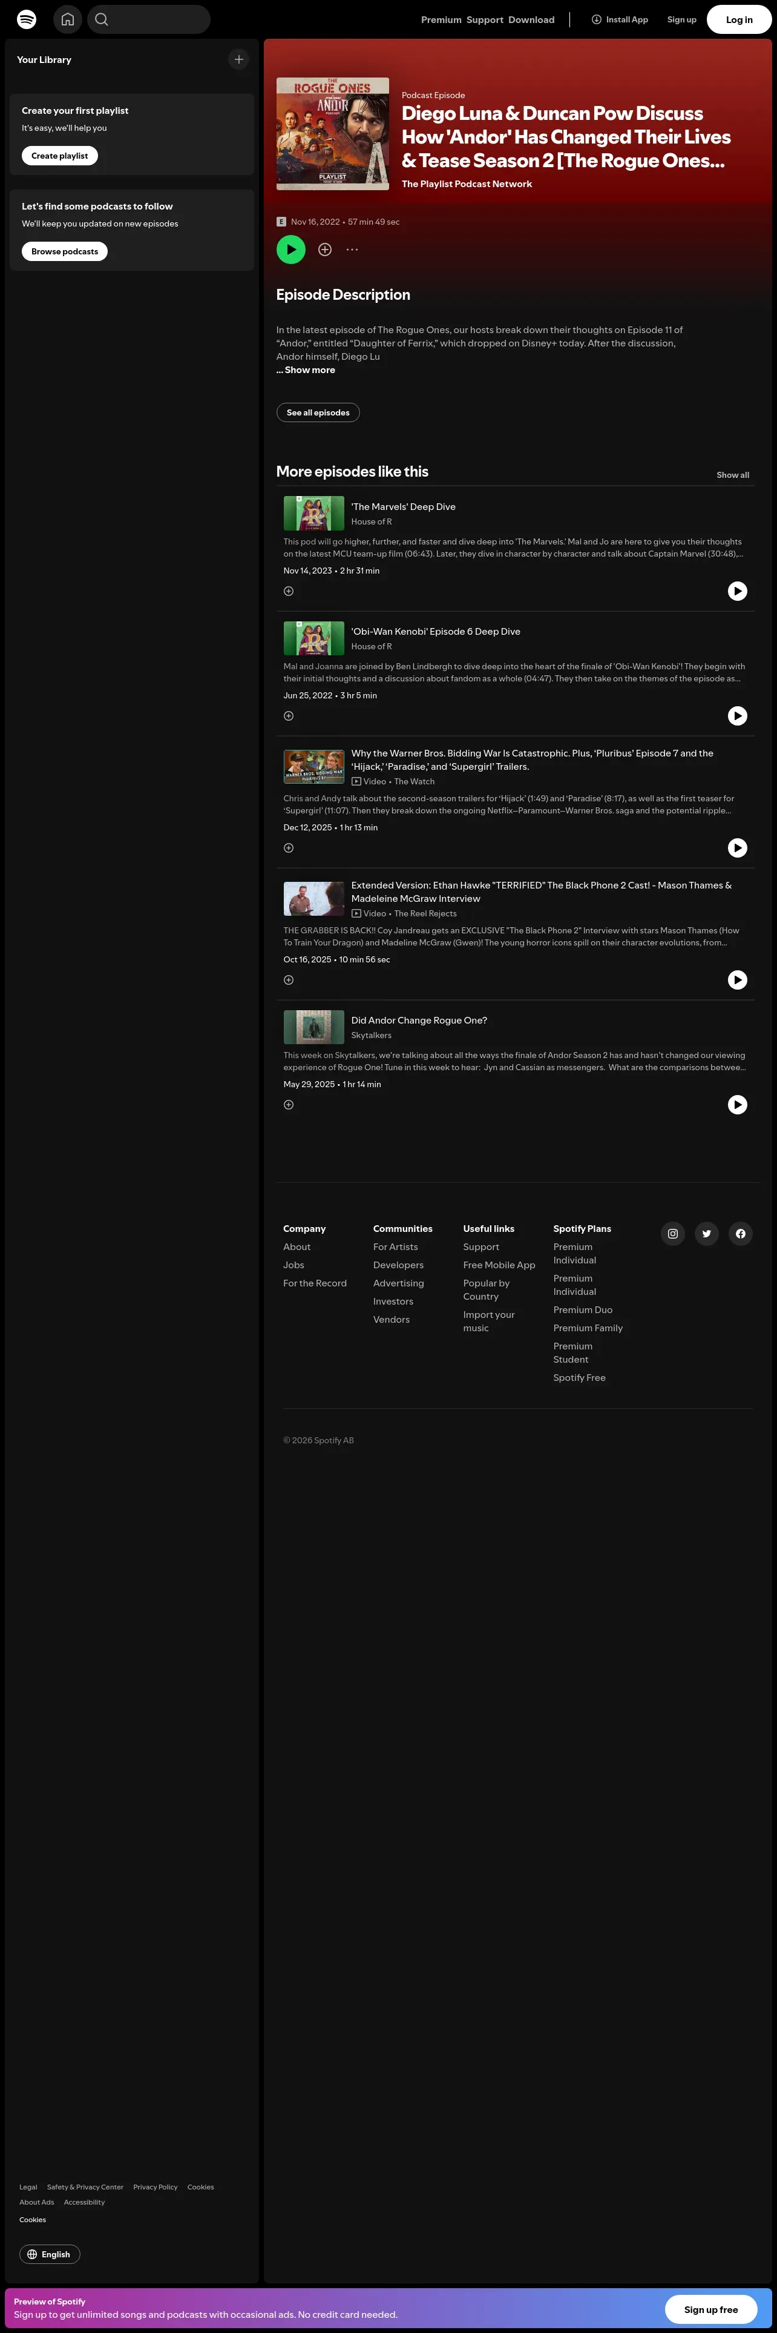Play 'Did Andor Change Rogue One?' episode

[737, 1105]
